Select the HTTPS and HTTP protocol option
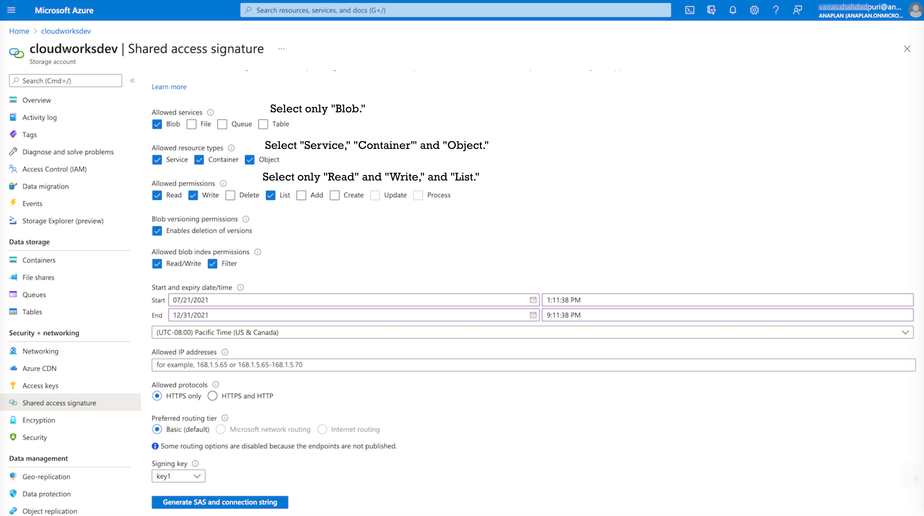The width and height of the screenshot is (924, 516). coord(212,396)
